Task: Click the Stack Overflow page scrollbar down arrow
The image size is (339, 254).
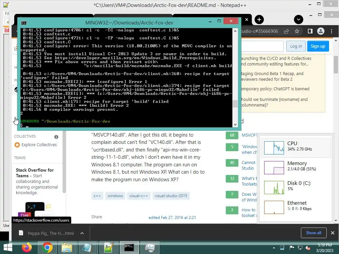Action: tap(336, 221)
